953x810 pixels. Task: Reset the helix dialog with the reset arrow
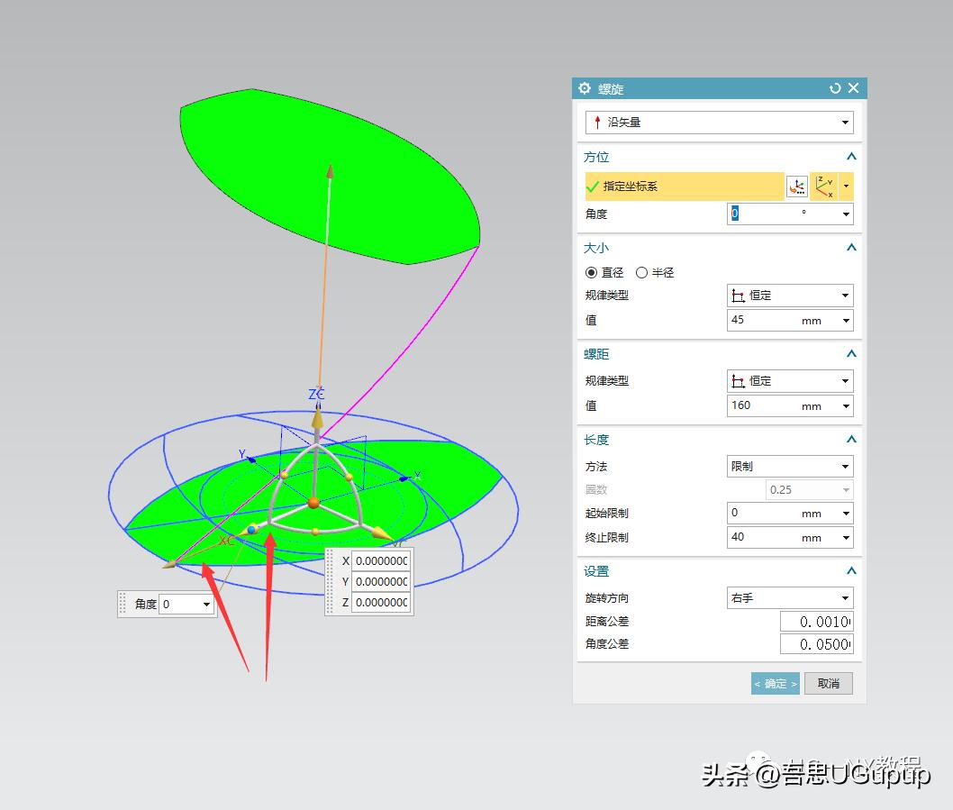point(835,89)
